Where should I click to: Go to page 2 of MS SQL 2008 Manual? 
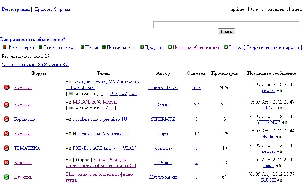(107, 108)
